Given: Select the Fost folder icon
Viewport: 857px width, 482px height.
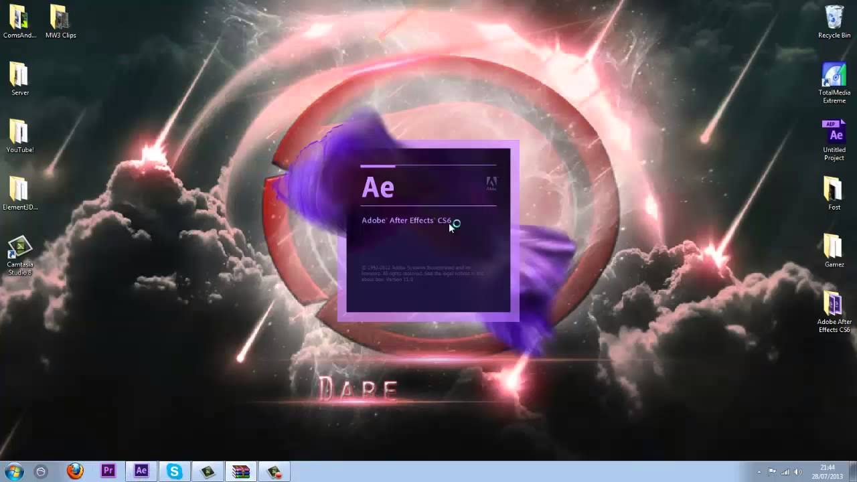Looking at the screenshot, I should coord(834,194).
